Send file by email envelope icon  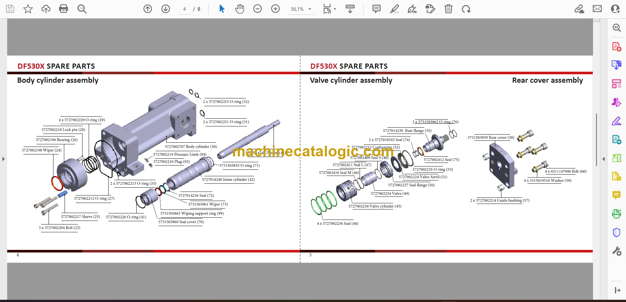(x=597, y=9)
